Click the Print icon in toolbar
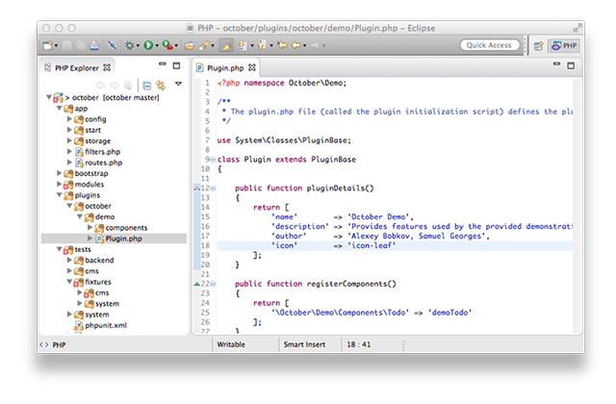Viewport: 616px width, 404px height. 94,45
